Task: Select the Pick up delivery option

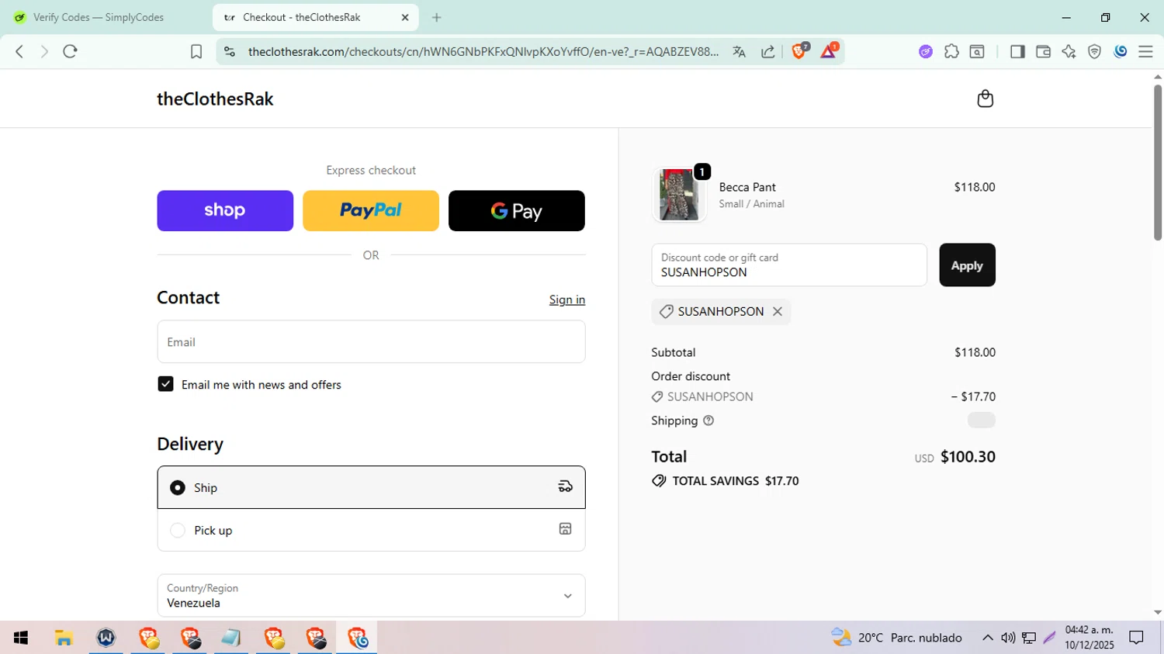Action: coord(371,530)
